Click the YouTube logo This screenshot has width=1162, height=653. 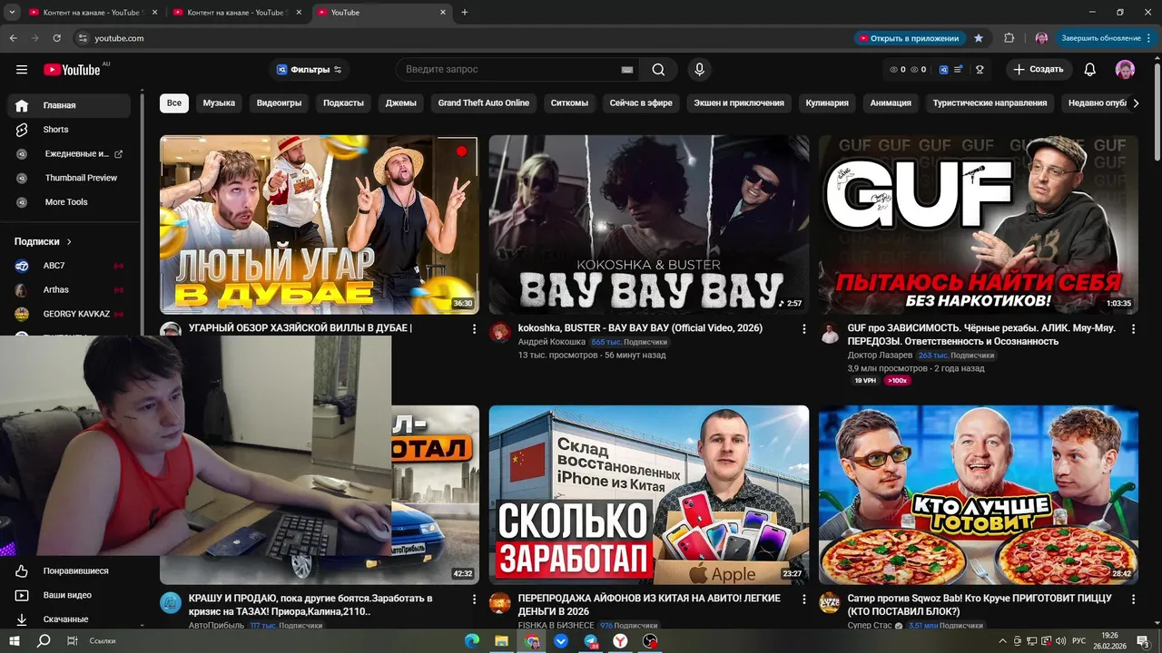coord(72,70)
